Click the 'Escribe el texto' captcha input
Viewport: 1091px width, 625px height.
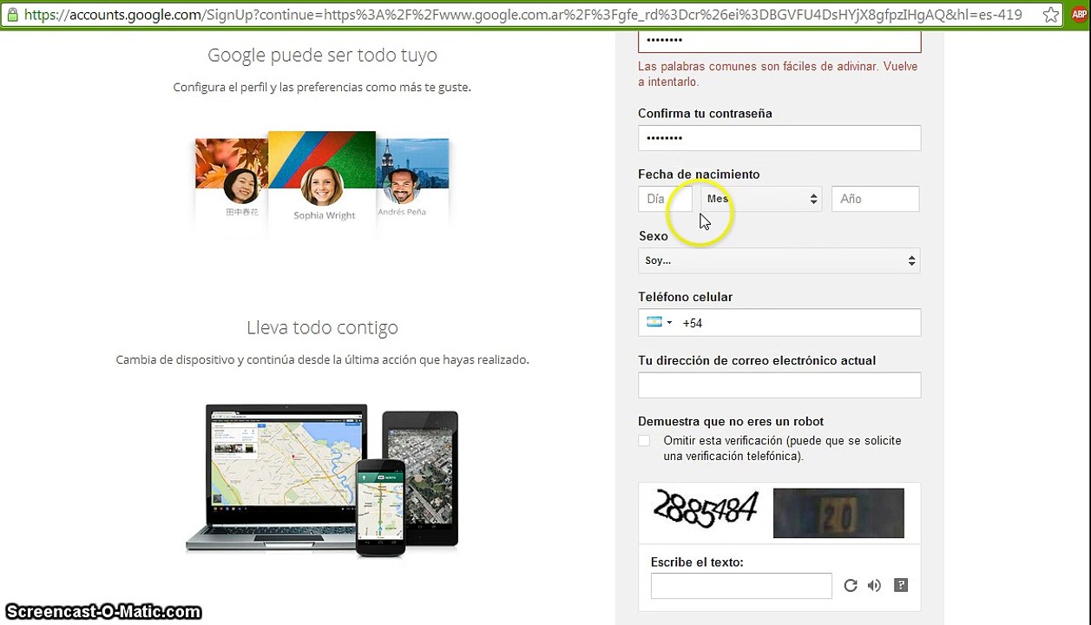tap(741, 586)
